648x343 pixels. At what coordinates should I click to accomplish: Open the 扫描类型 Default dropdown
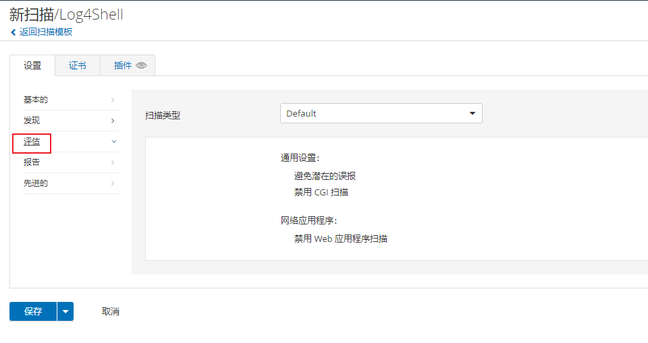381,113
